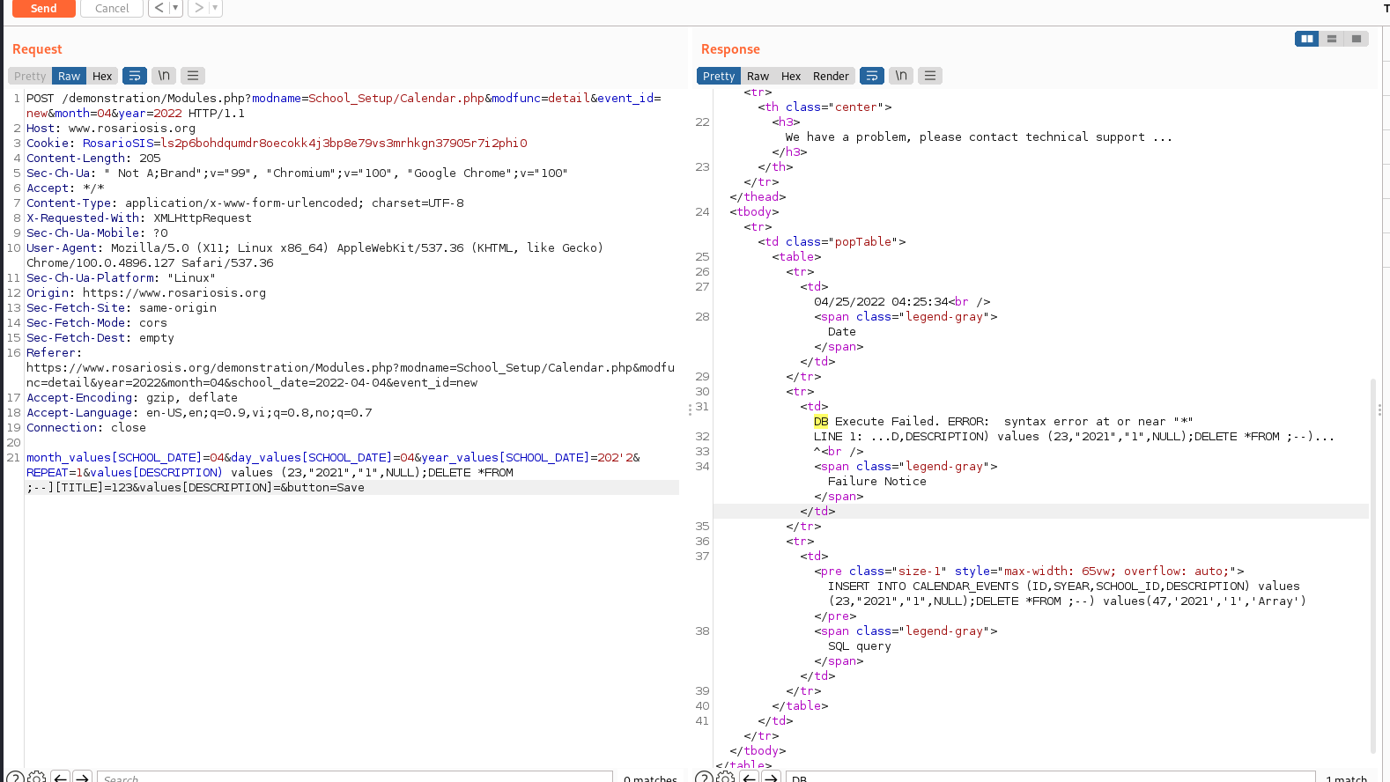This screenshot has width=1390, height=782.
Task: Open the Response search help icon
Action: (x=704, y=778)
